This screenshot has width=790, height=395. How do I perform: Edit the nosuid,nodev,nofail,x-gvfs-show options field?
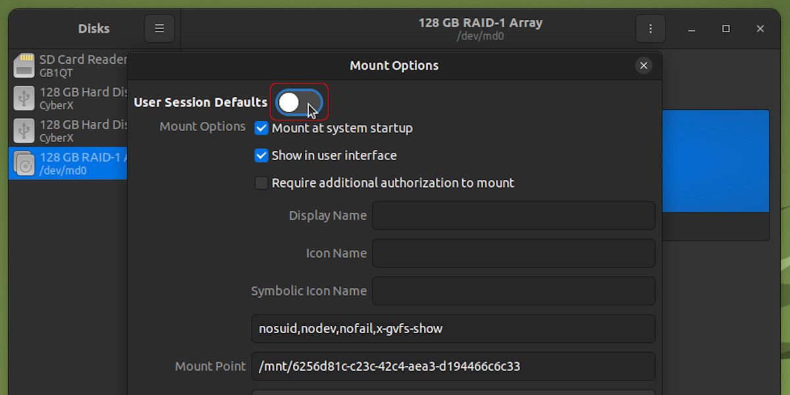[454, 329]
